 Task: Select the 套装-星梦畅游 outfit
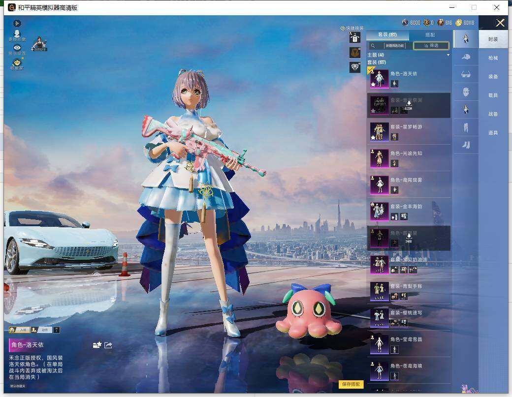409,132
